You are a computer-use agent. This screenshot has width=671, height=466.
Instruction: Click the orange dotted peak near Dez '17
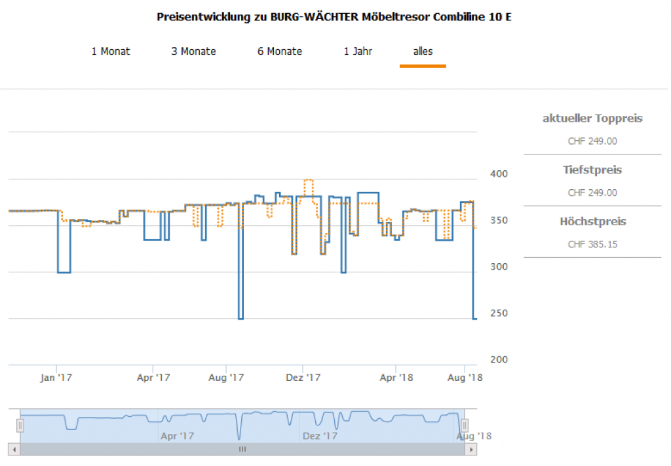309,180
